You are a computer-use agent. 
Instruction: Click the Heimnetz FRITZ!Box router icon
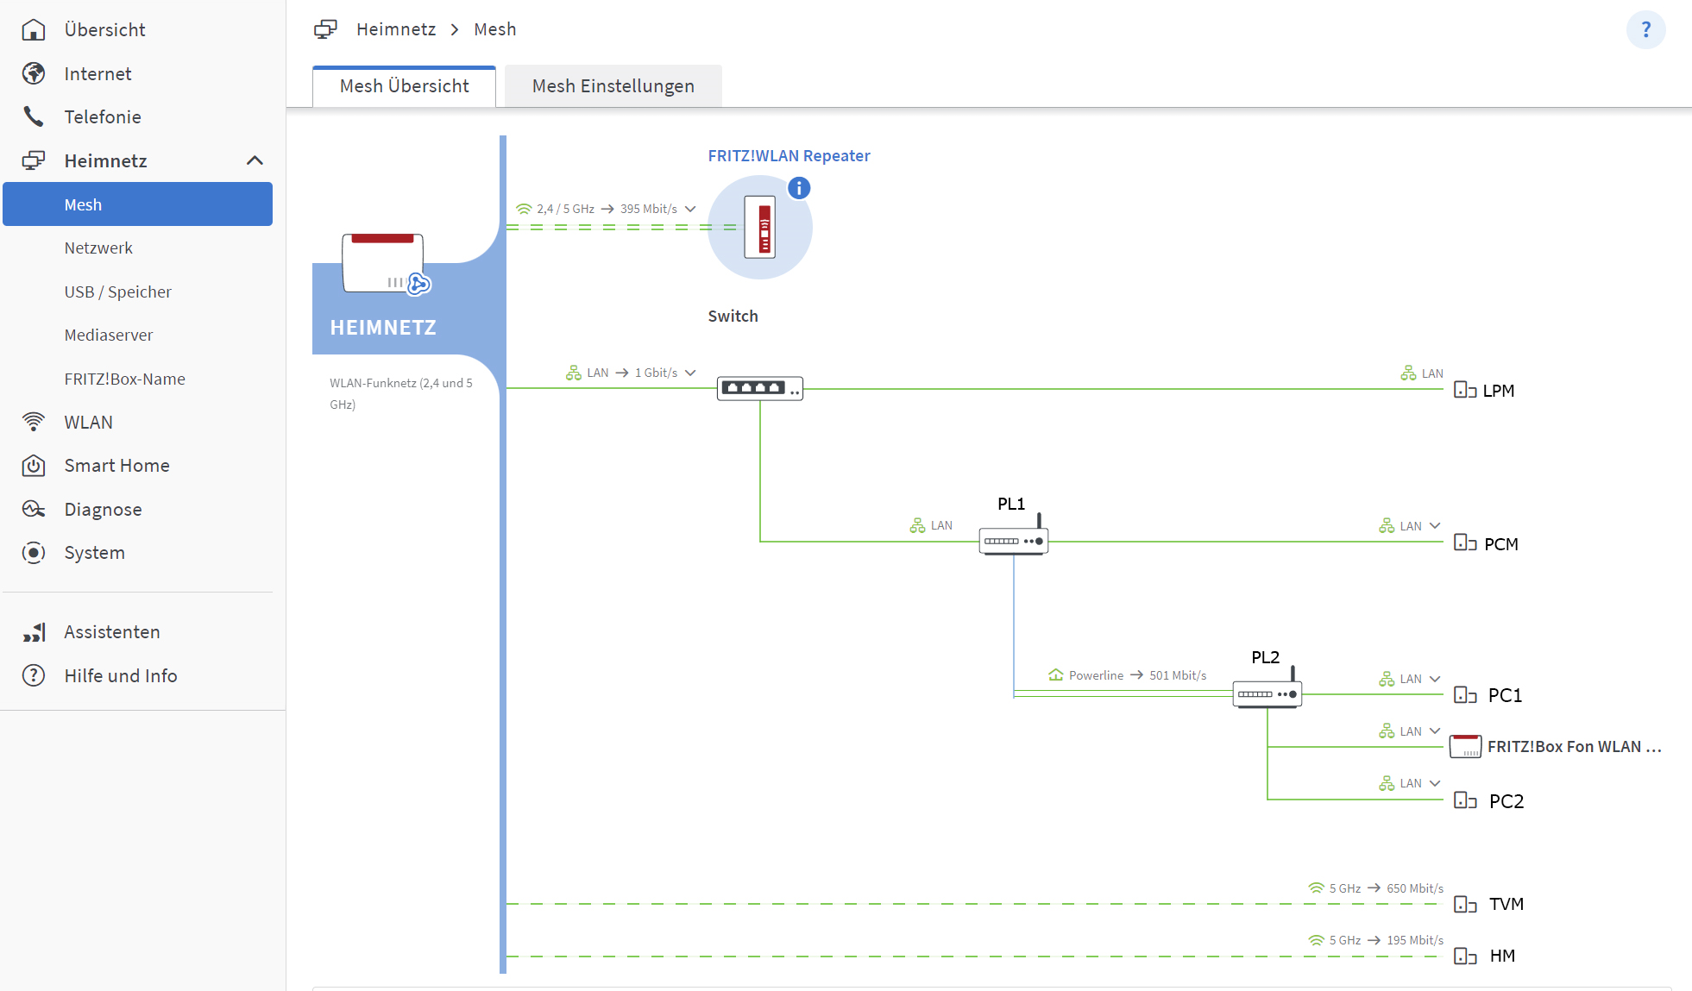(383, 263)
